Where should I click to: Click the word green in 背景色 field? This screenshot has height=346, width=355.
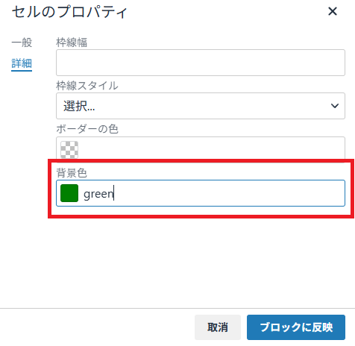click(98, 194)
